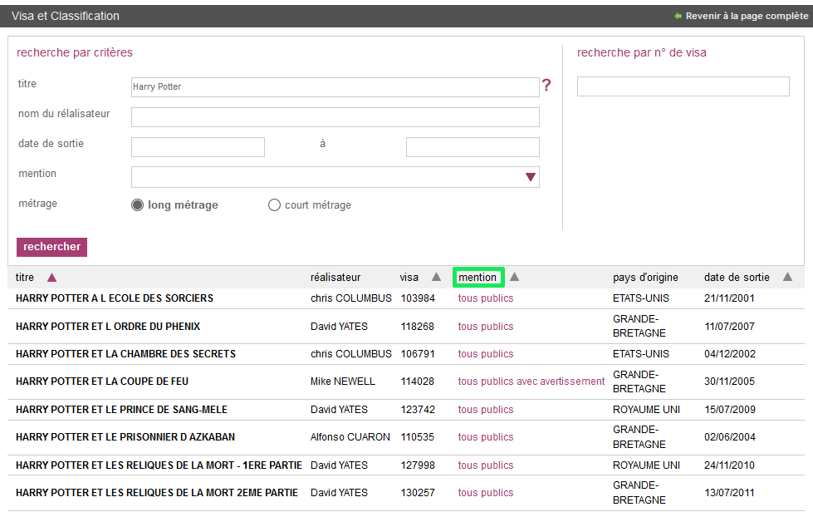Viewport: 813px width, 512px height.
Task: Click the réalisateur column header
Action: pos(335,278)
